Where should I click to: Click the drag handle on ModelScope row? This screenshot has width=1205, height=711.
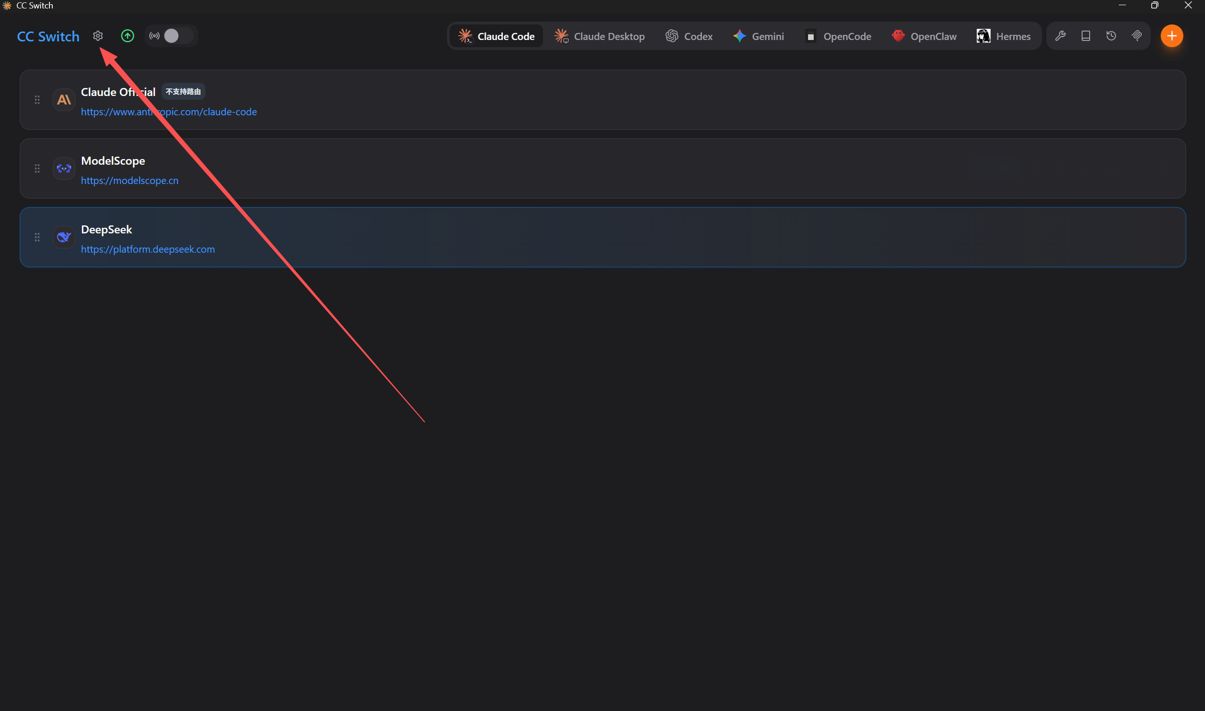[x=37, y=168]
